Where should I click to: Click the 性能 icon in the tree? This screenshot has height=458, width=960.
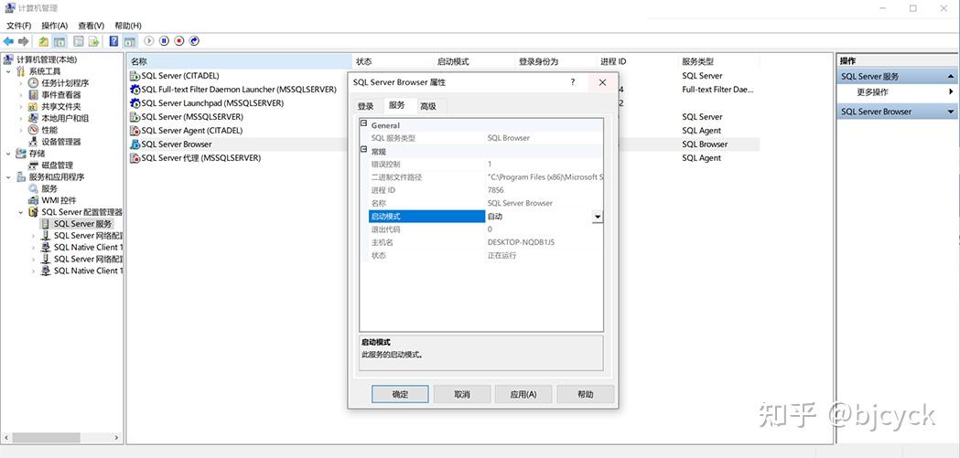coord(33,130)
